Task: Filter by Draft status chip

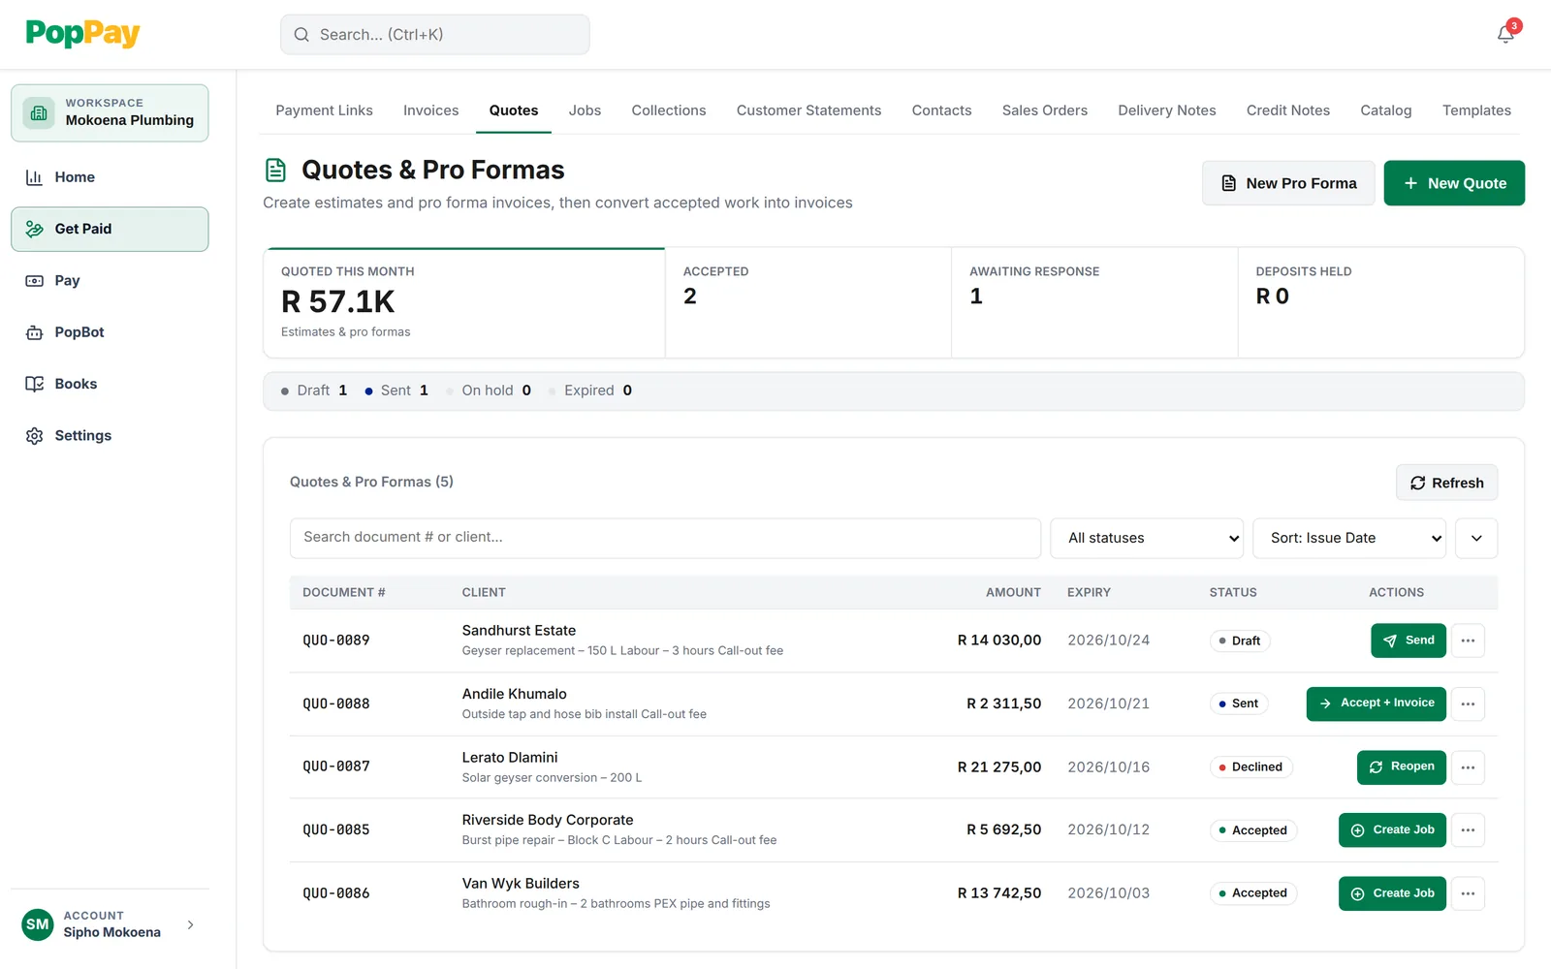Action: (x=314, y=391)
